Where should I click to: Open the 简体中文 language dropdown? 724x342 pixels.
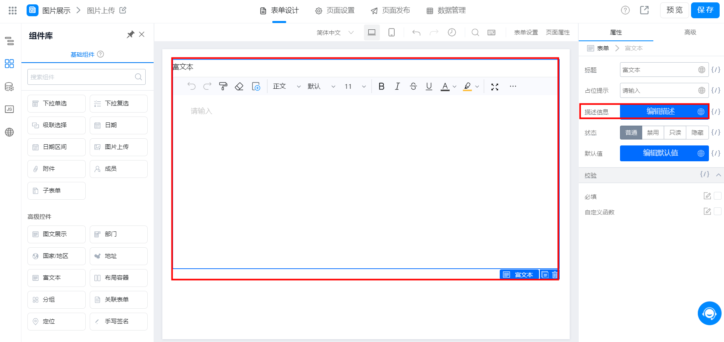click(x=335, y=32)
